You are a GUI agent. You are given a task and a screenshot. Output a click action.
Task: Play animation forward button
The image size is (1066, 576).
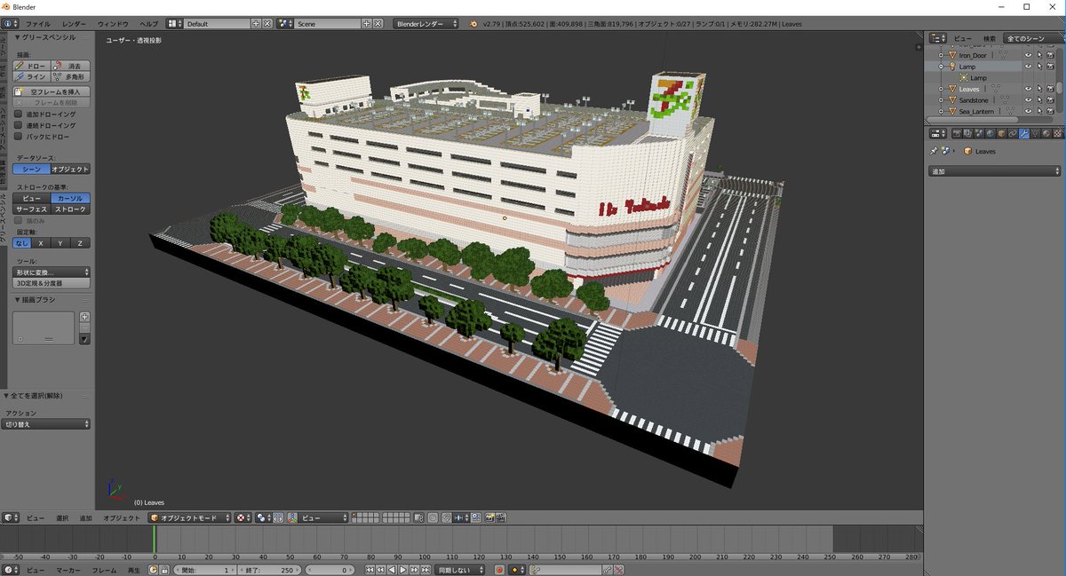[403, 570]
